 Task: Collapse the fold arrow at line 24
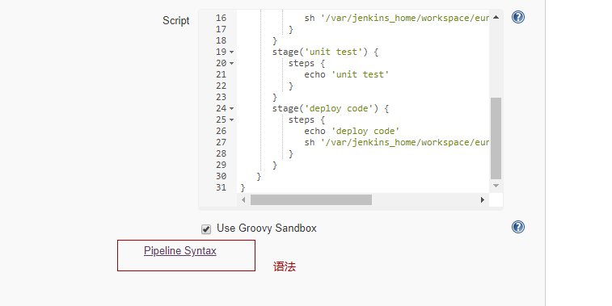point(231,108)
